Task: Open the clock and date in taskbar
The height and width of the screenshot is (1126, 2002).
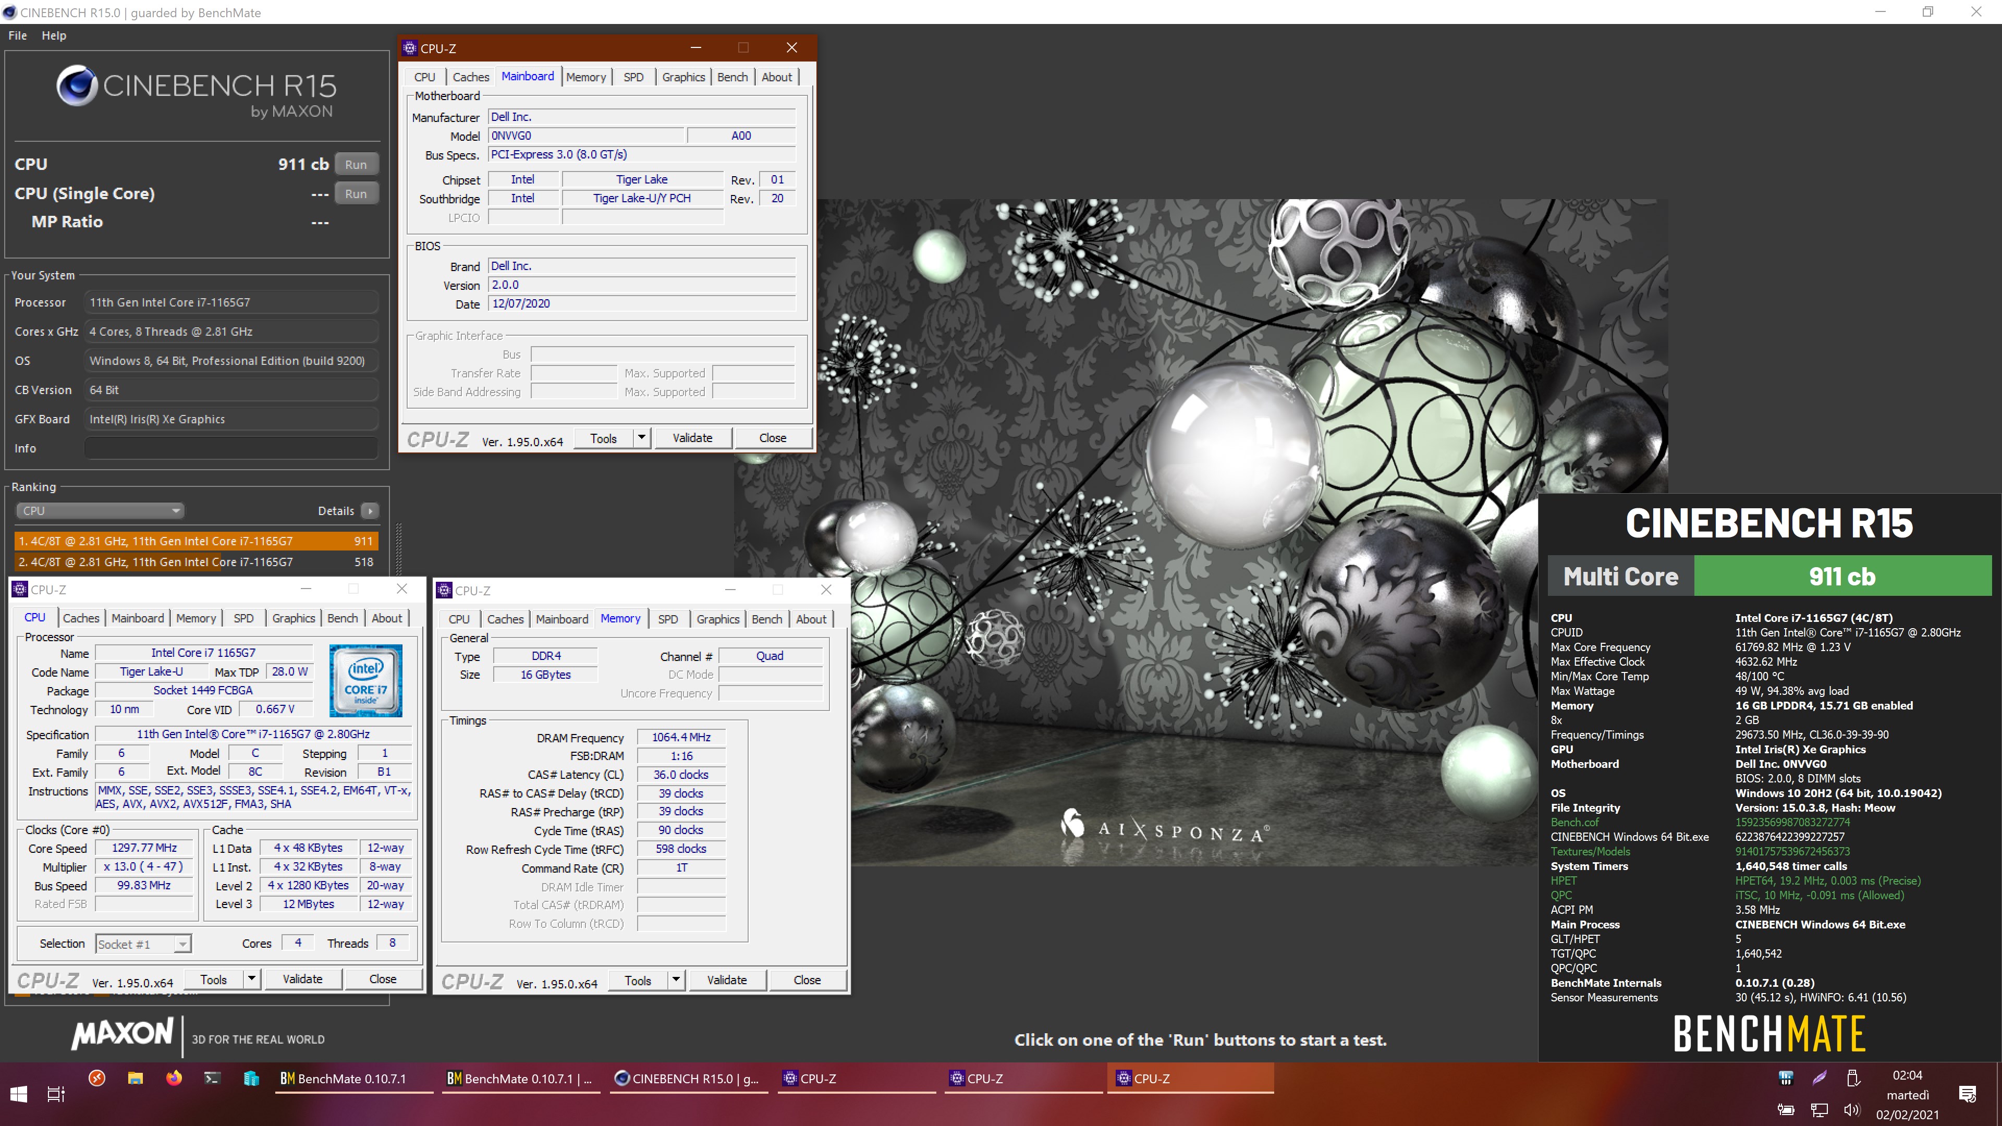Action: [1907, 1094]
